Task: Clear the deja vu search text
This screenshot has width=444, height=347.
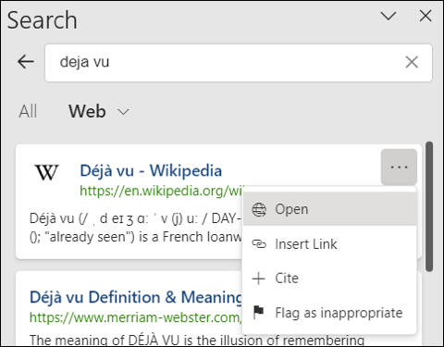Action: tap(412, 62)
